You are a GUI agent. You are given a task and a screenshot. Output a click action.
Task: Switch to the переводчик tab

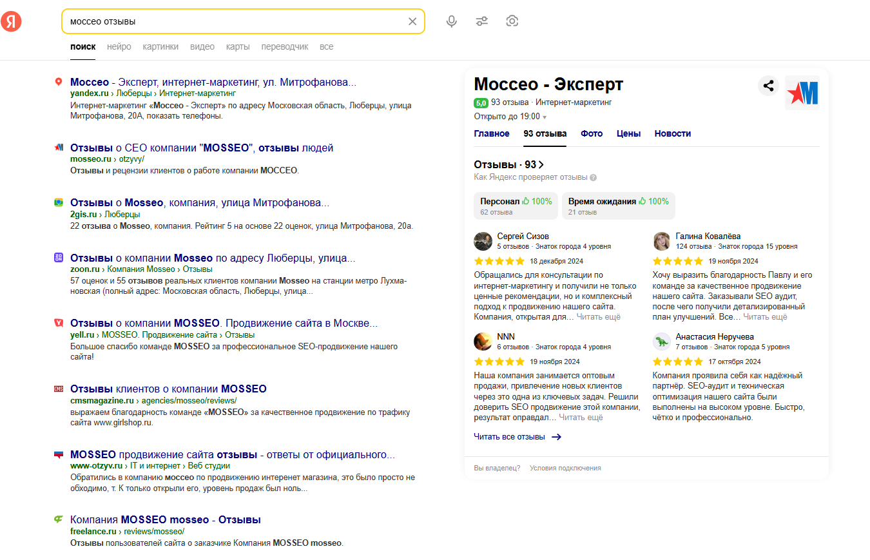pyautogui.click(x=285, y=47)
